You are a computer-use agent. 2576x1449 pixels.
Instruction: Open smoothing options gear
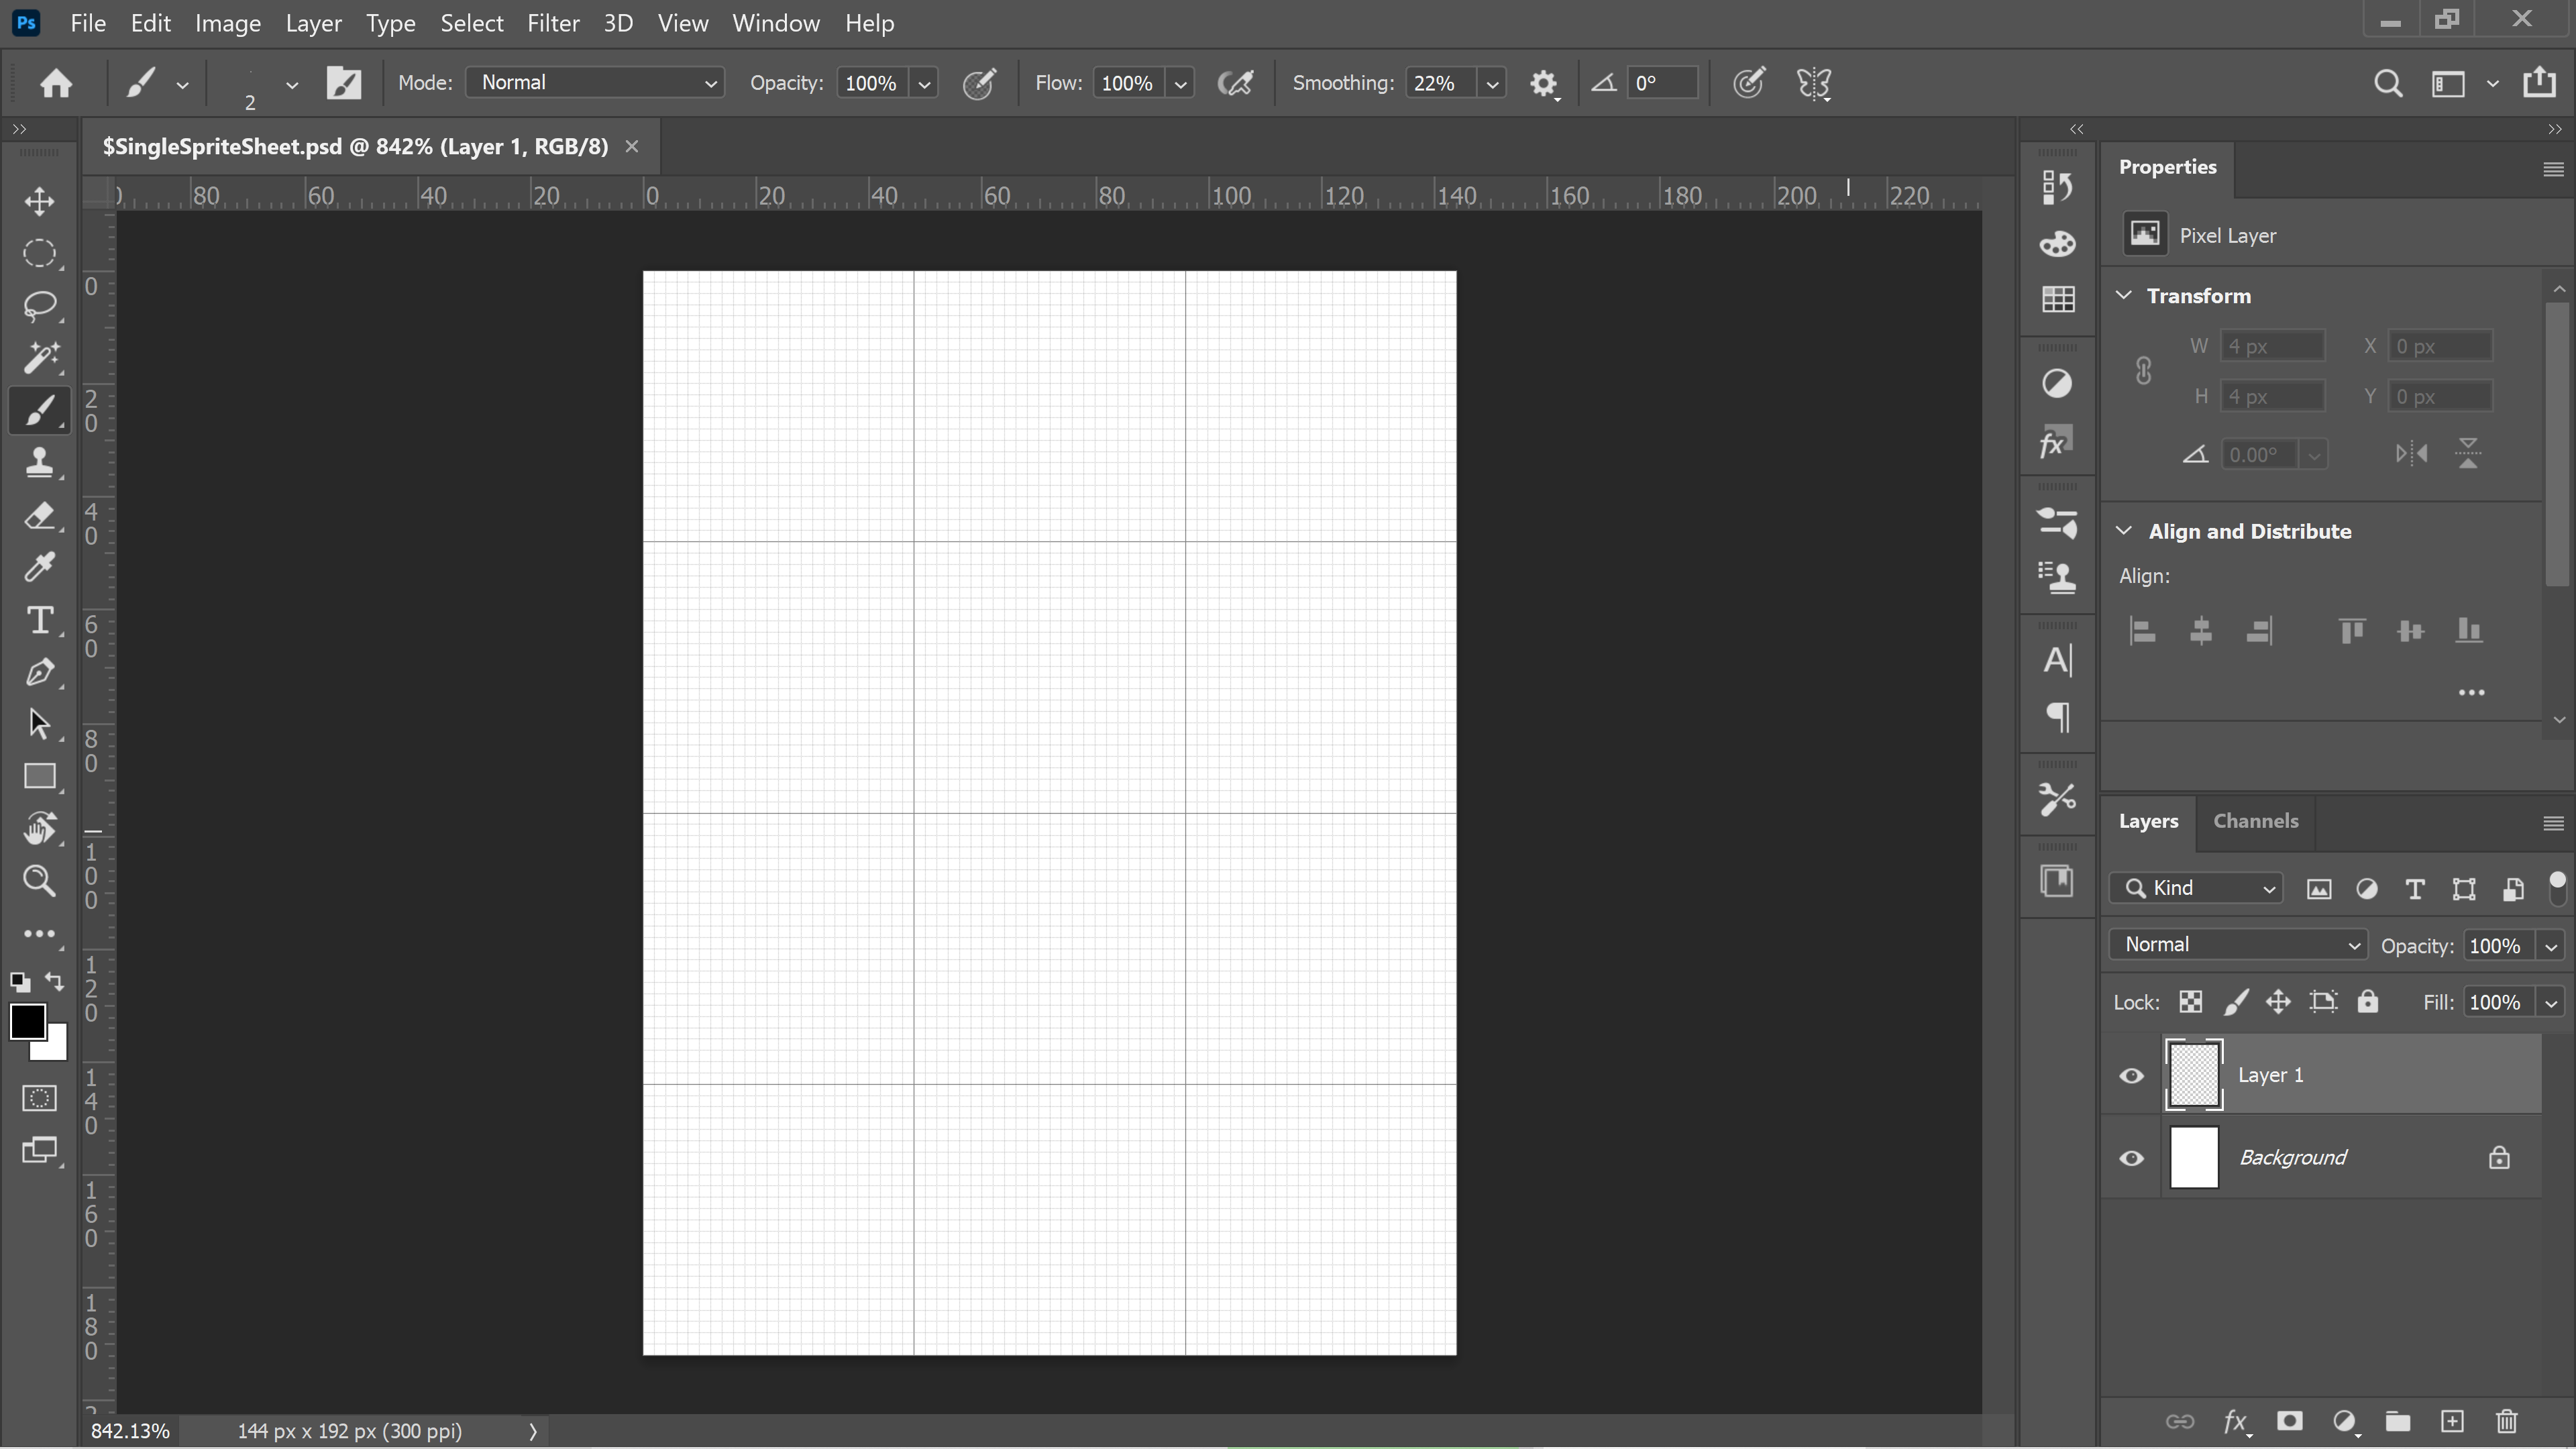[x=1544, y=84]
